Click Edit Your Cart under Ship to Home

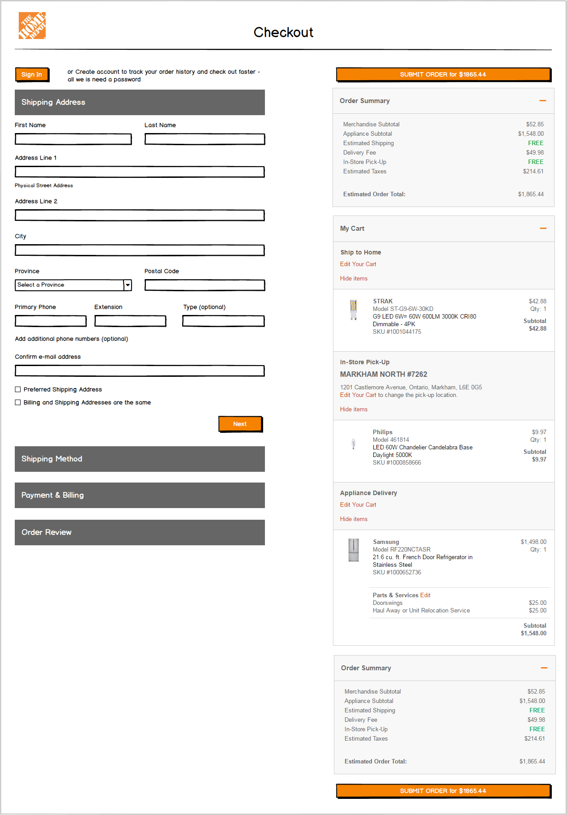pyautogui.click(x=358, y=264)
